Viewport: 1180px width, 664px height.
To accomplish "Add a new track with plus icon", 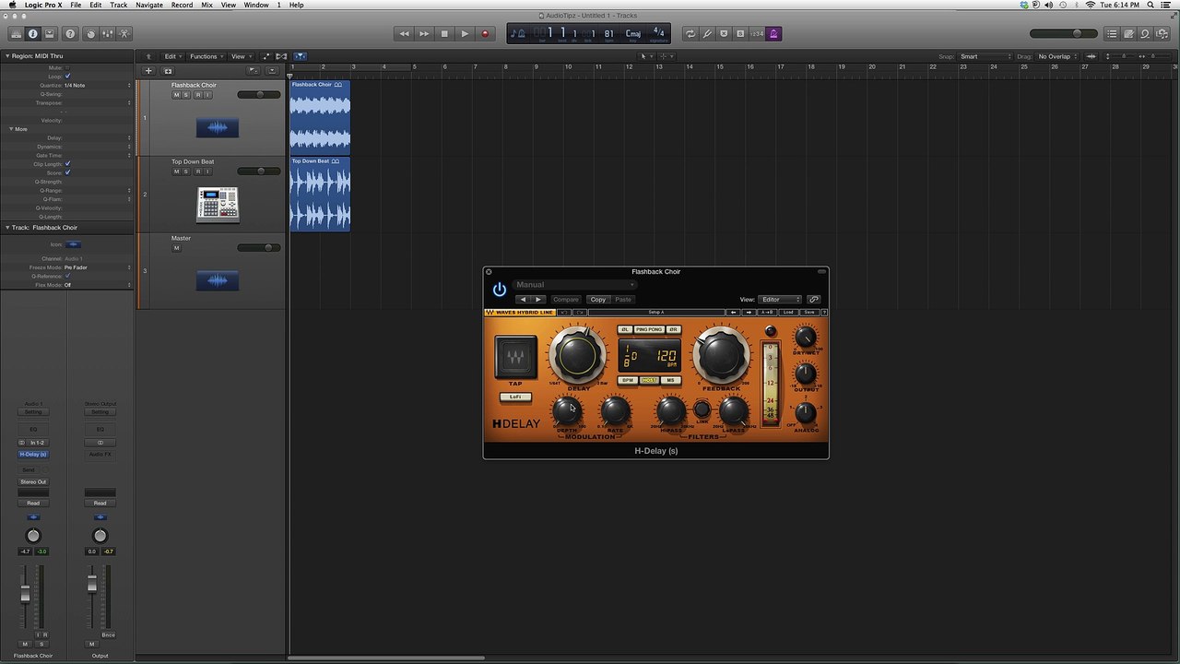I will point(148,71).
